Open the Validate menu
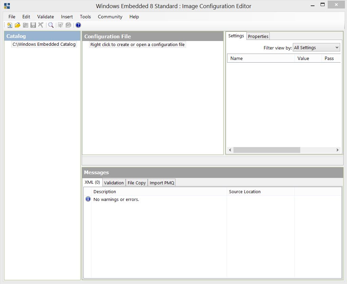 (x=45, y=17)
